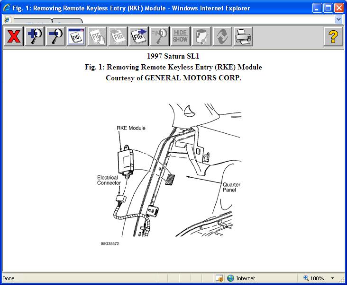Click the 'Internet' zone status text
Screen dimensions: 347x285
(x=246, y=278)
